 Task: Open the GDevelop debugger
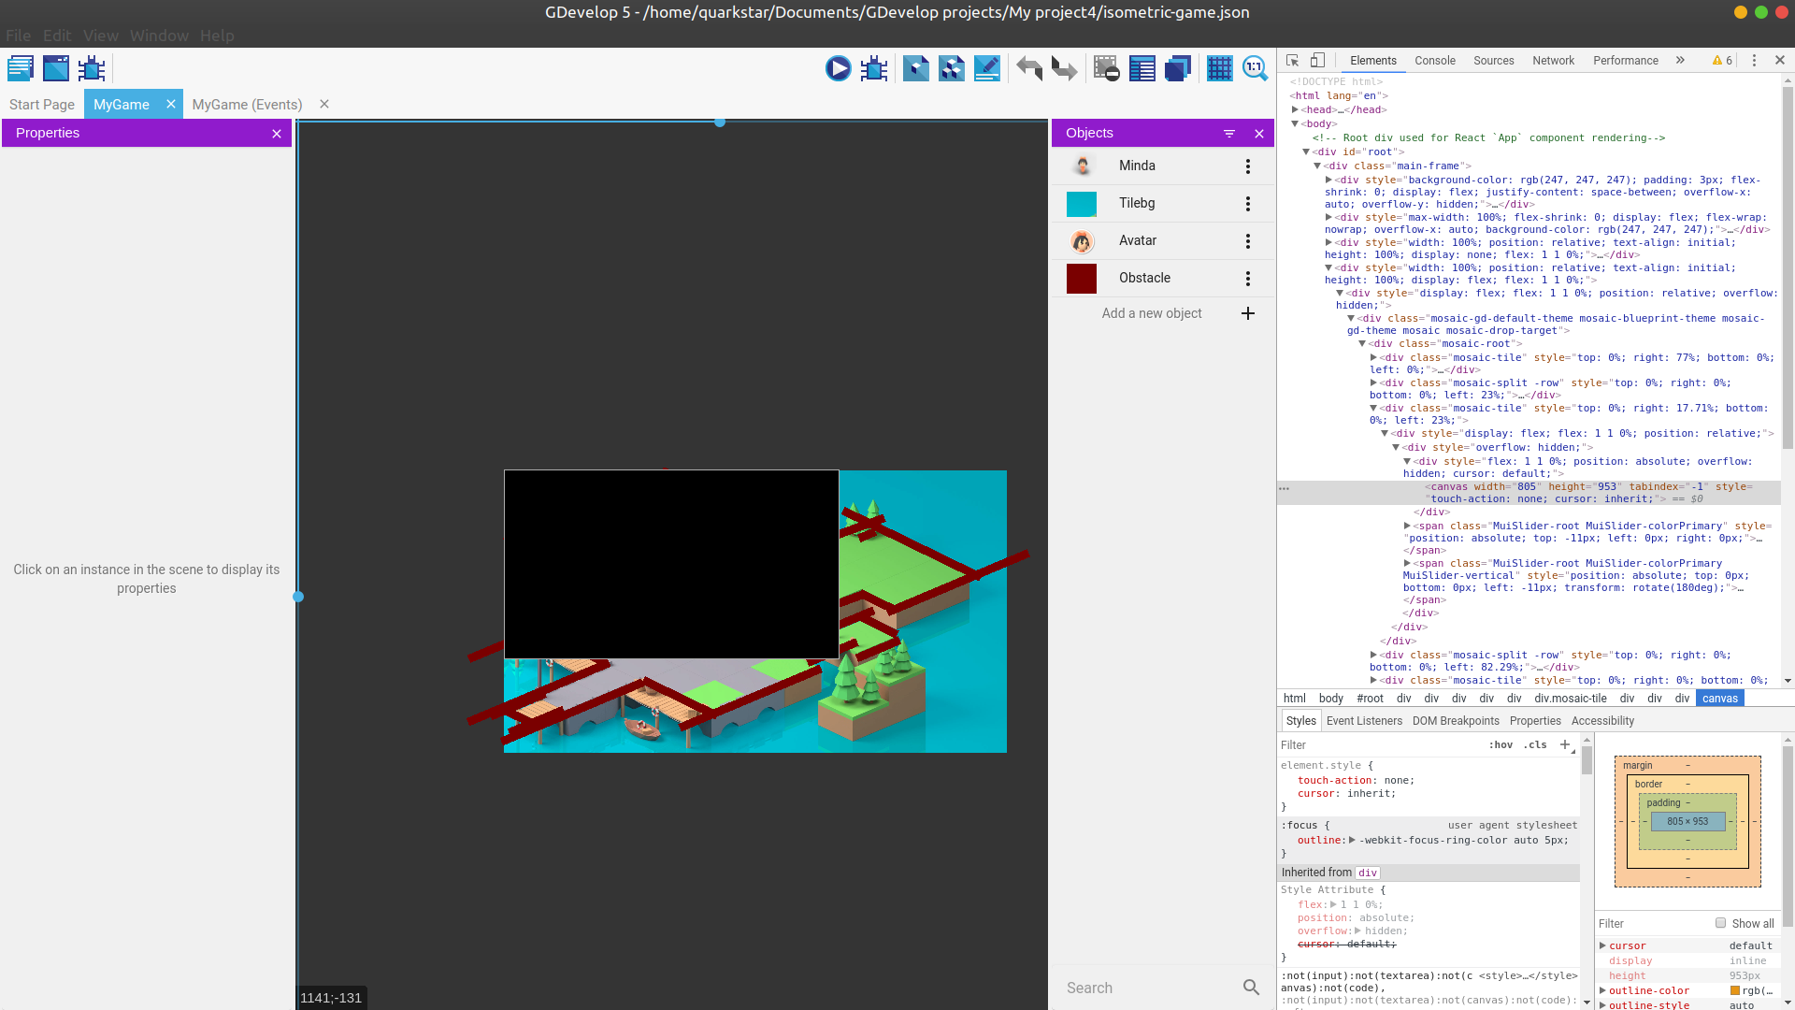(873, 67)
